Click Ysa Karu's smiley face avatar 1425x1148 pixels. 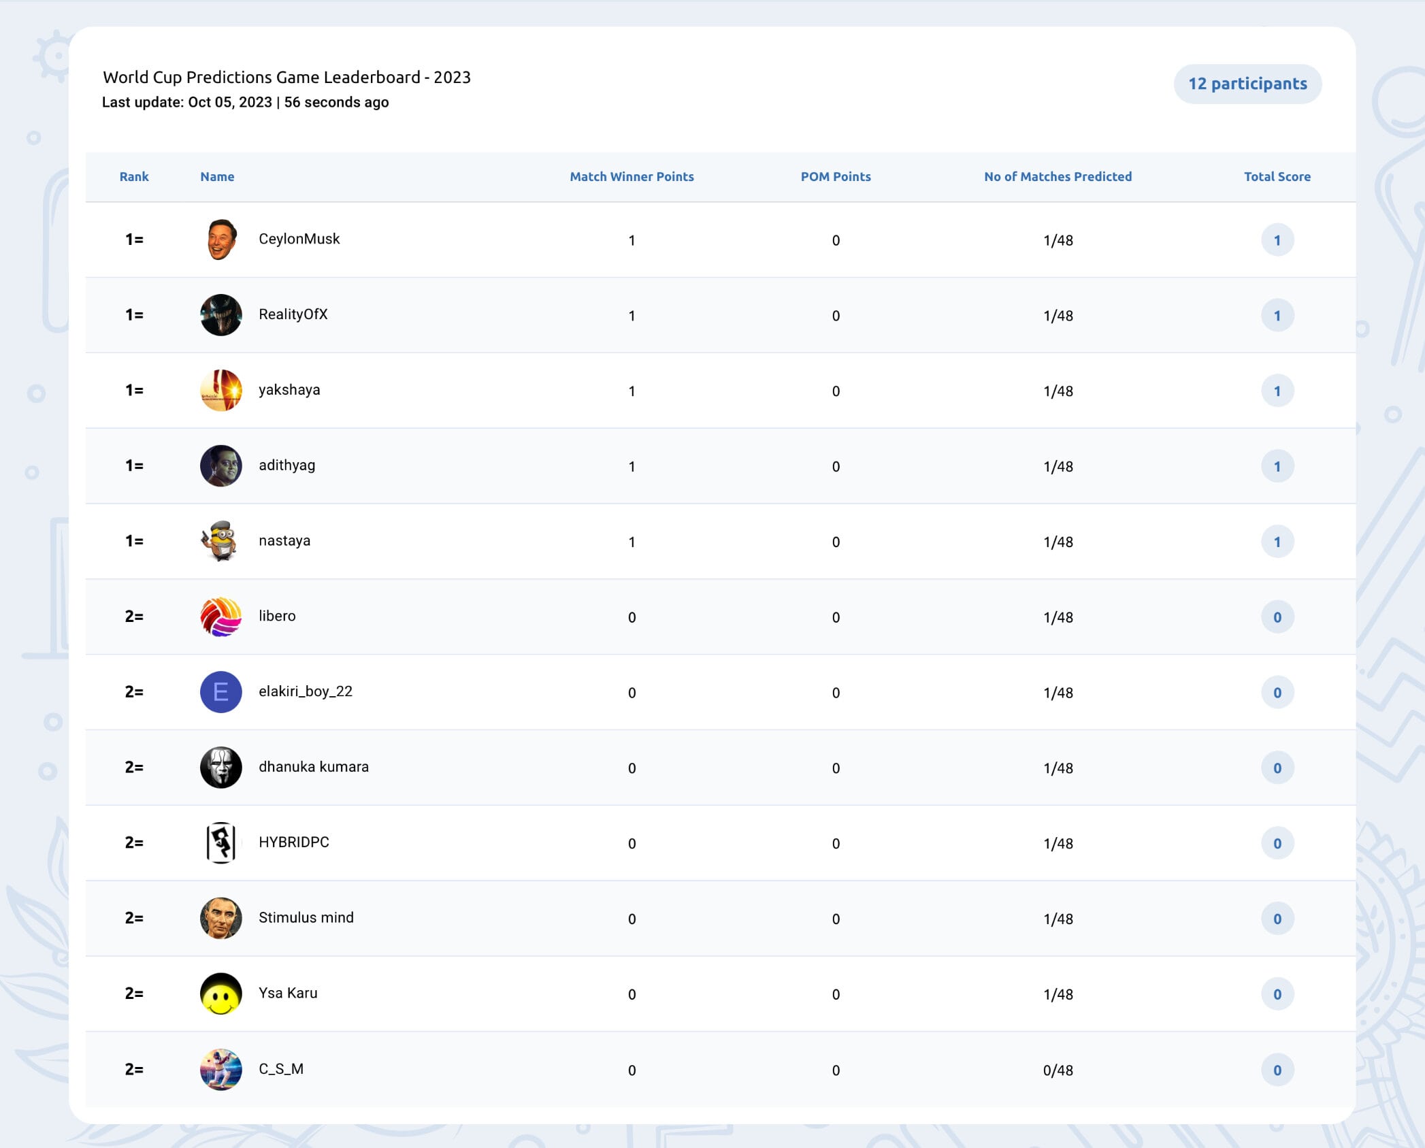coord(221,994)
